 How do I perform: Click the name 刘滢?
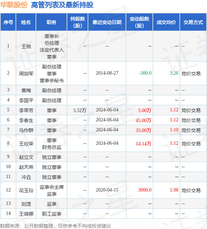(x=26, y=204)
